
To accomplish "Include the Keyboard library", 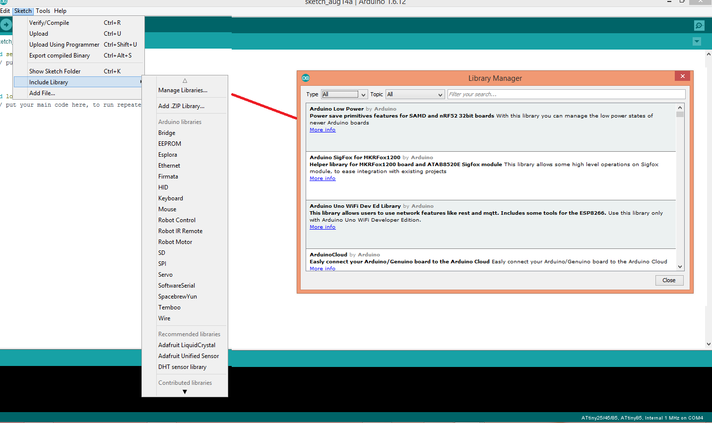I will [x=185, y=198].
